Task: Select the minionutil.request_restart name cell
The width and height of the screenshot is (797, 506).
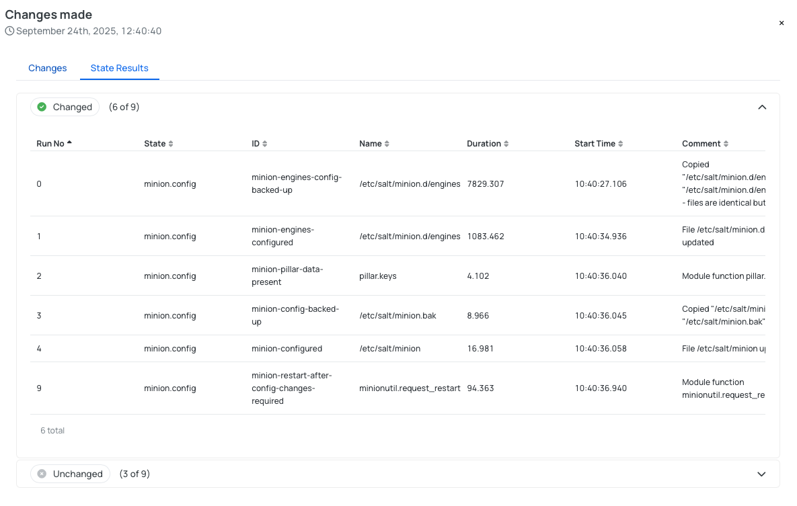Action: pyautogui.click(x=410, y=388)
